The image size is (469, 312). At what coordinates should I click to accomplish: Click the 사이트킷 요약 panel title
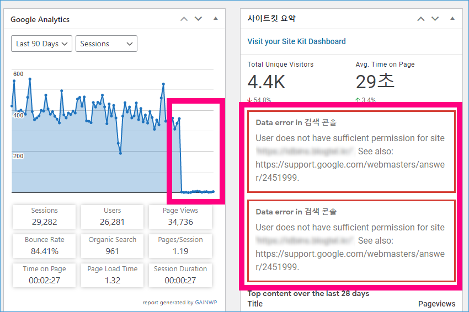click(271, 19)
